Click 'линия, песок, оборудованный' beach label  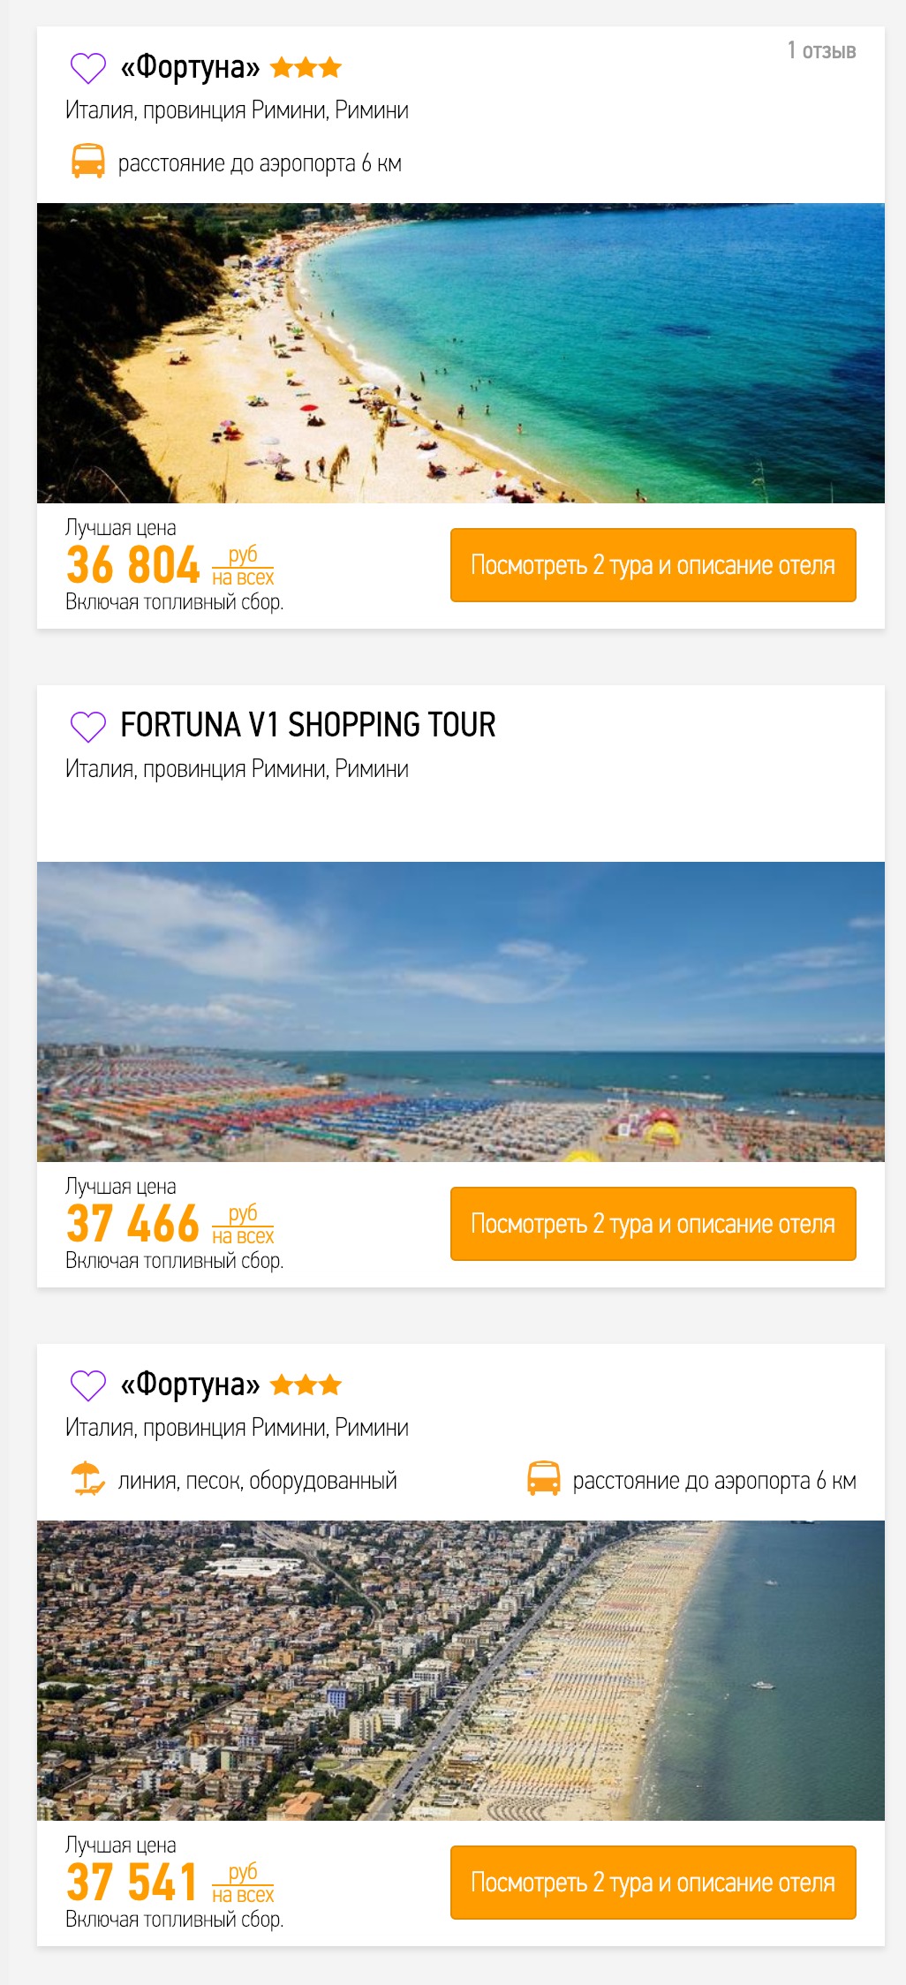click(258, 1481)
